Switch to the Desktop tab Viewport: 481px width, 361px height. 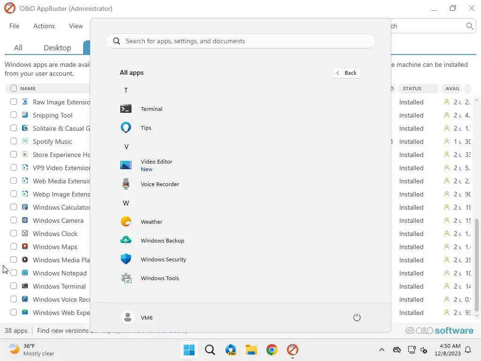pyautogui.click(x=57, y=47)
